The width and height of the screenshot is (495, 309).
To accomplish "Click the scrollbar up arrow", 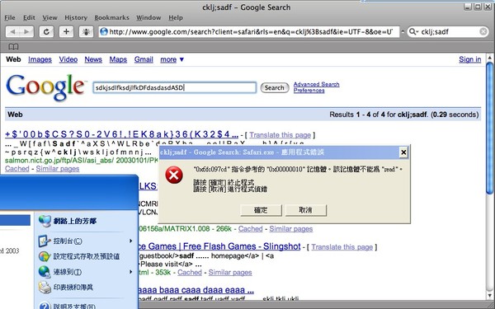I will pyautogui.click(x=489, y=58).
